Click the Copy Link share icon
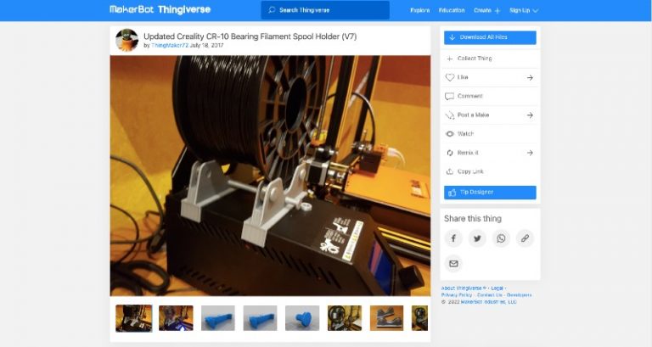The image size is (652, 347). 449,171
